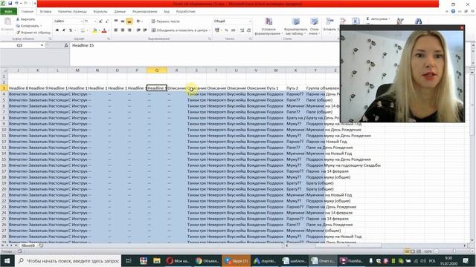Viewport: 476px width, 267px height.
Task: Click the Copy (Копировать) button
Action: 28,26
